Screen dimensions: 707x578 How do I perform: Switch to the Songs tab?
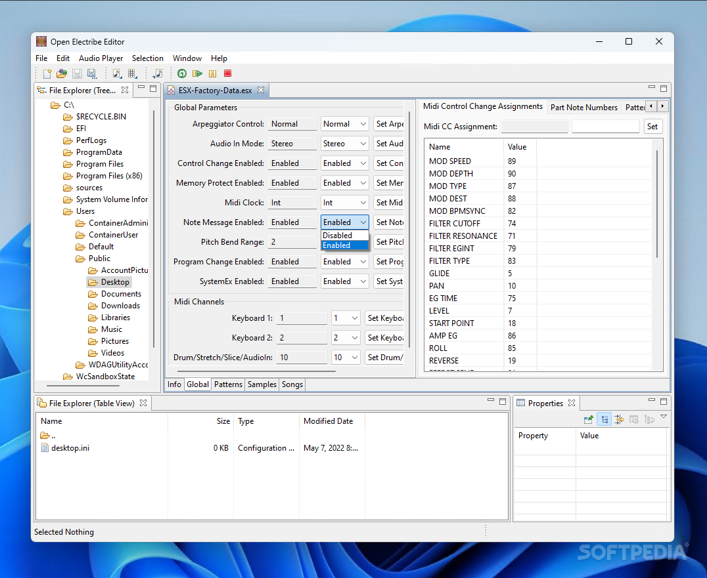click(x=292, y=384)
